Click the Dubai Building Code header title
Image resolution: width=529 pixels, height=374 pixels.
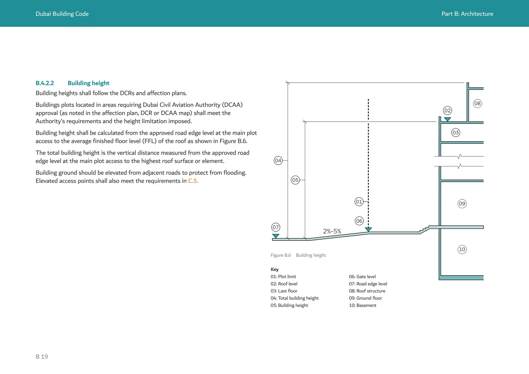62,14
